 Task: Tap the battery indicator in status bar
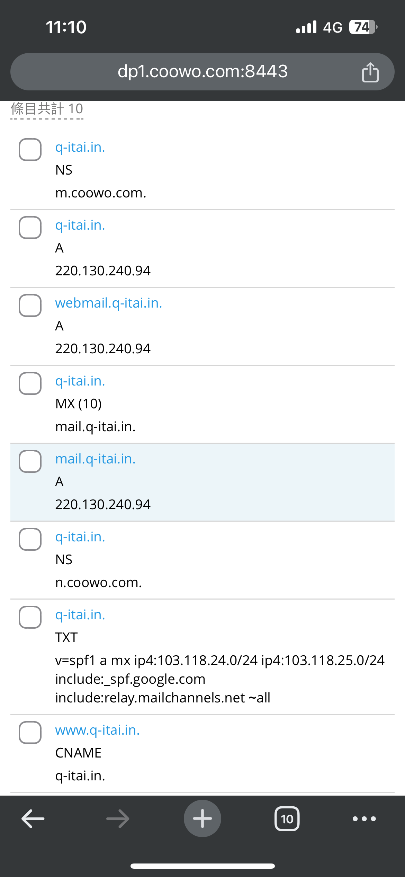tap(362, 27)
